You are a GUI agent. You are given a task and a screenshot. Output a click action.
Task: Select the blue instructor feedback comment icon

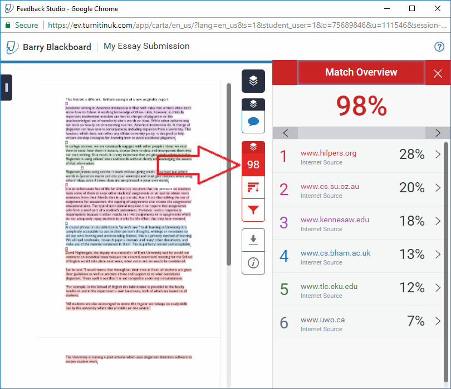[x=253, y=122]
